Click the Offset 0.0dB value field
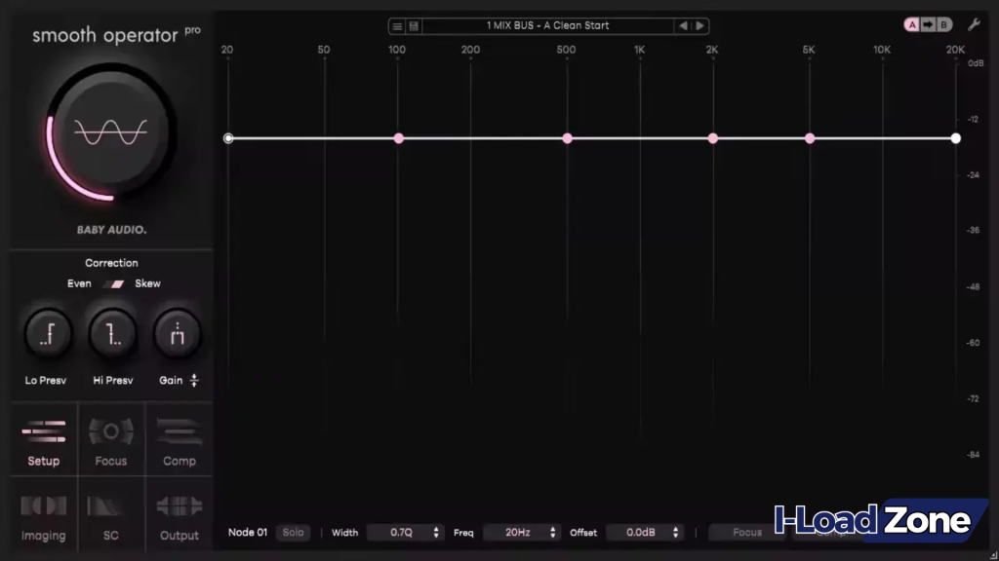 click(x=640, y=533)
